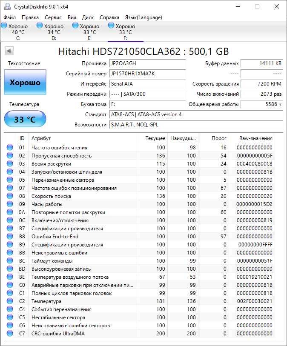This screenshot has height=346, width=287.
Task: Click the Прошивка field JP2OA3GH
Action: [147, 63]
